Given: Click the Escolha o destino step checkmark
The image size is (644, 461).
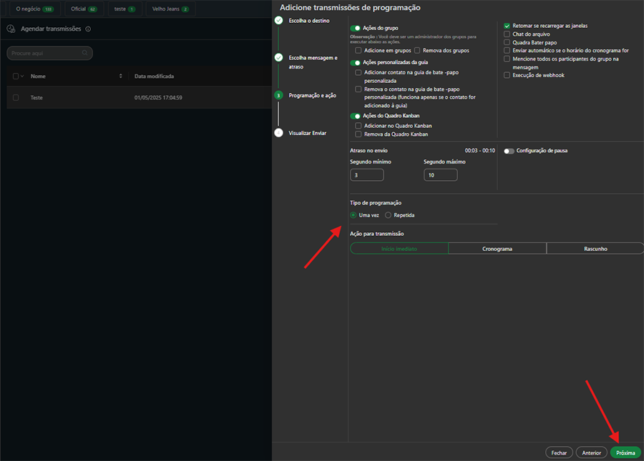Looking at the screenshot, I should (x=278, y=21).
